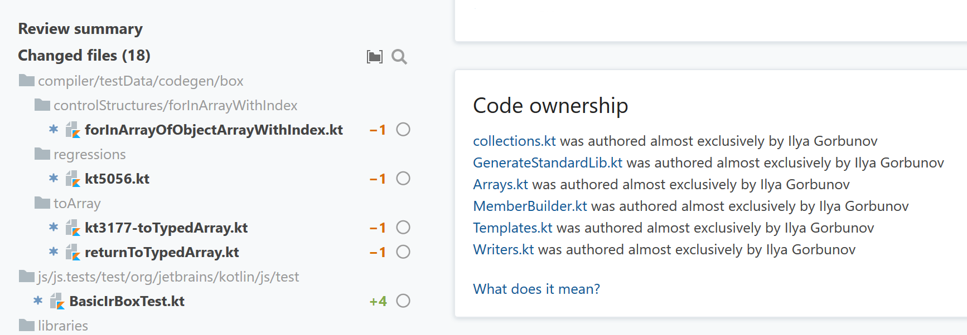Toggle the review circle for kt5056.kt
967x335 pixels.
403,179
